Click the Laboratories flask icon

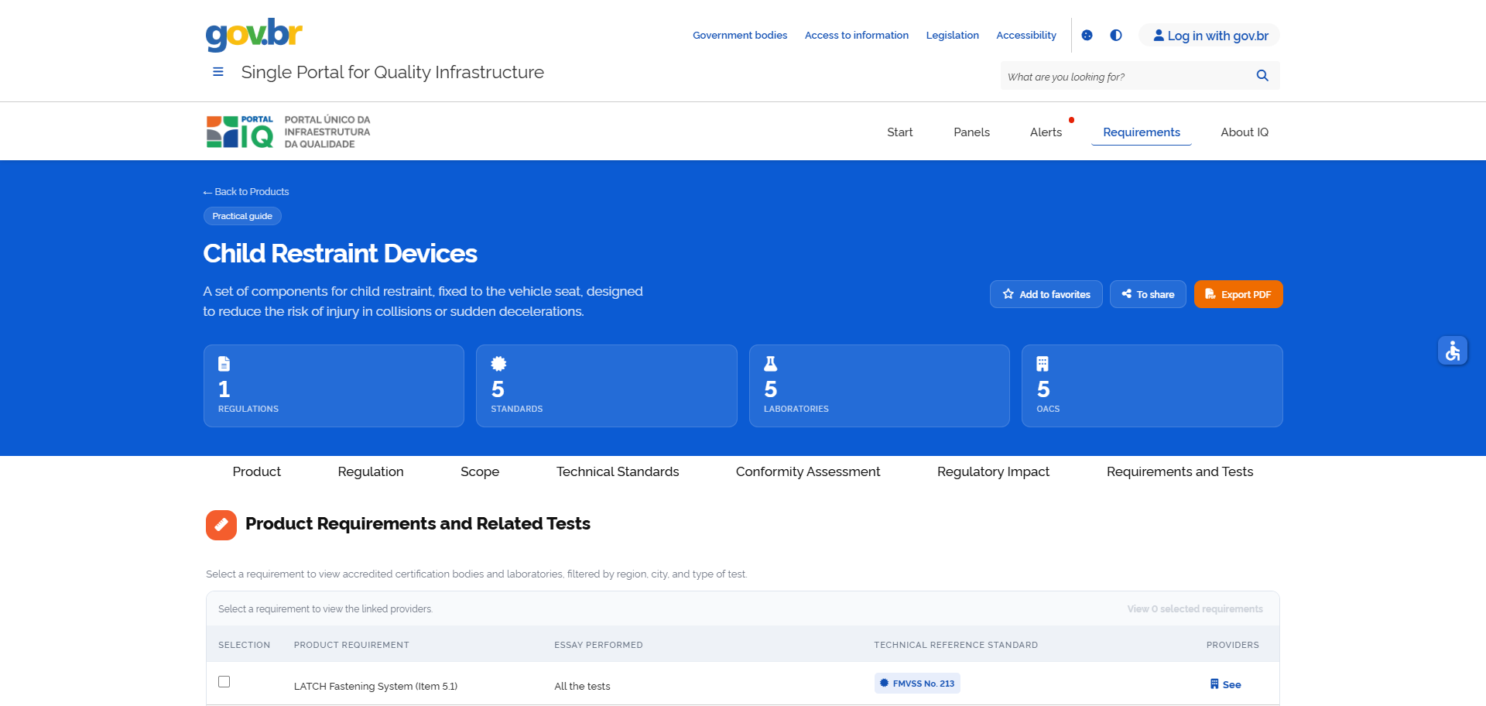(x=771, y=364)
